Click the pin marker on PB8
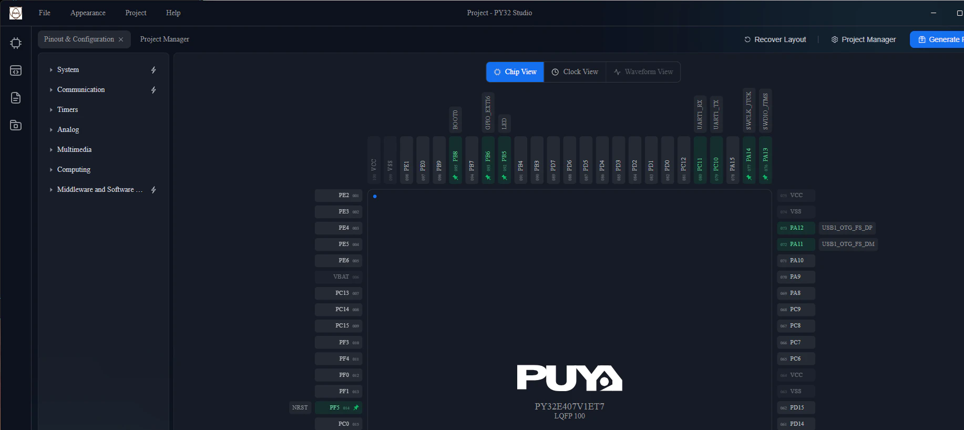 [455, 178]
